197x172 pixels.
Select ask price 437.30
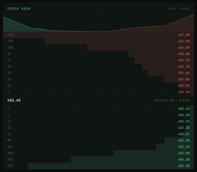point(183,35)
